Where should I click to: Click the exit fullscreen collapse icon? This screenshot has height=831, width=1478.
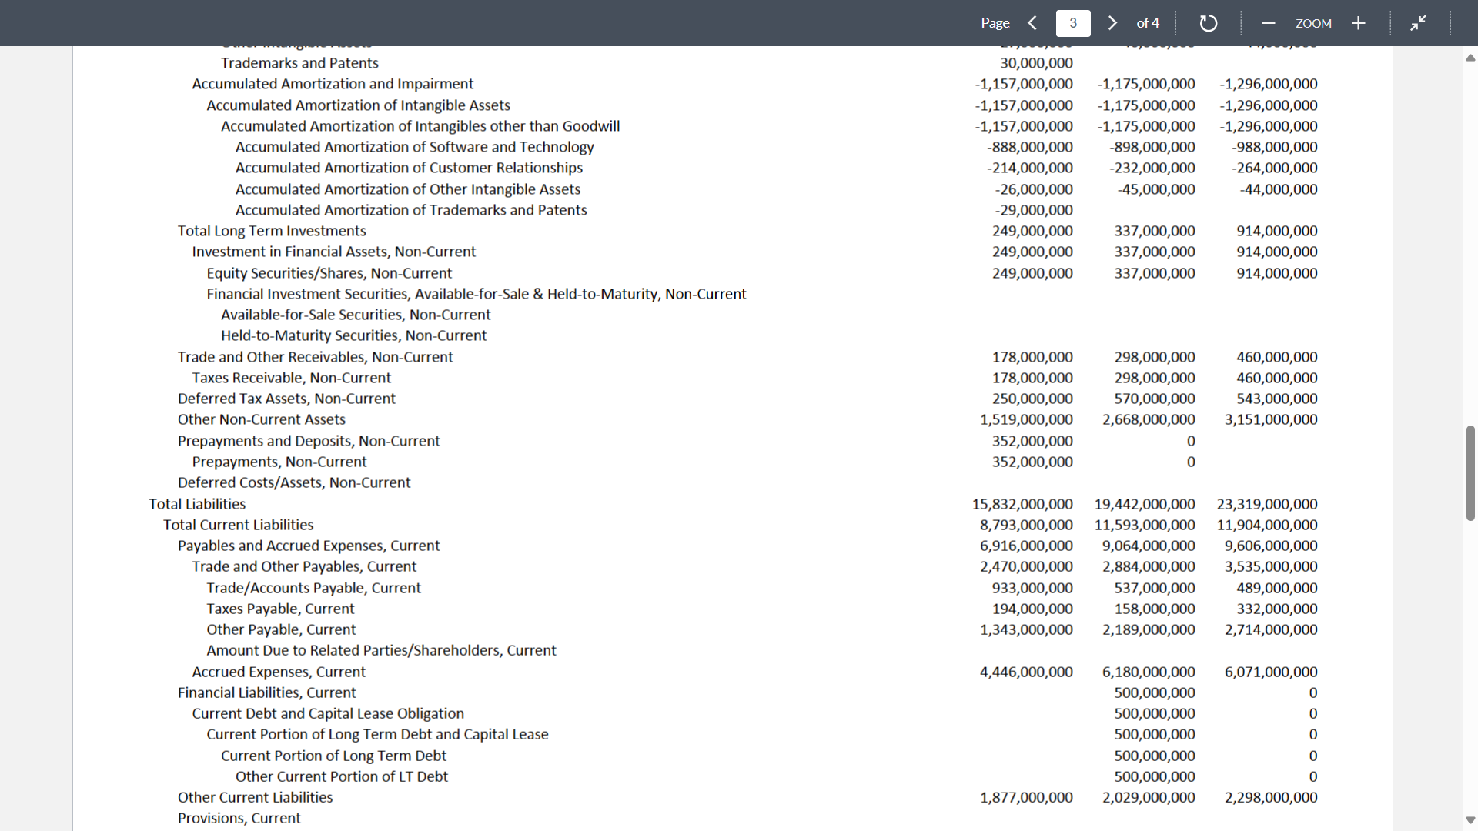tap(1418, 23)
